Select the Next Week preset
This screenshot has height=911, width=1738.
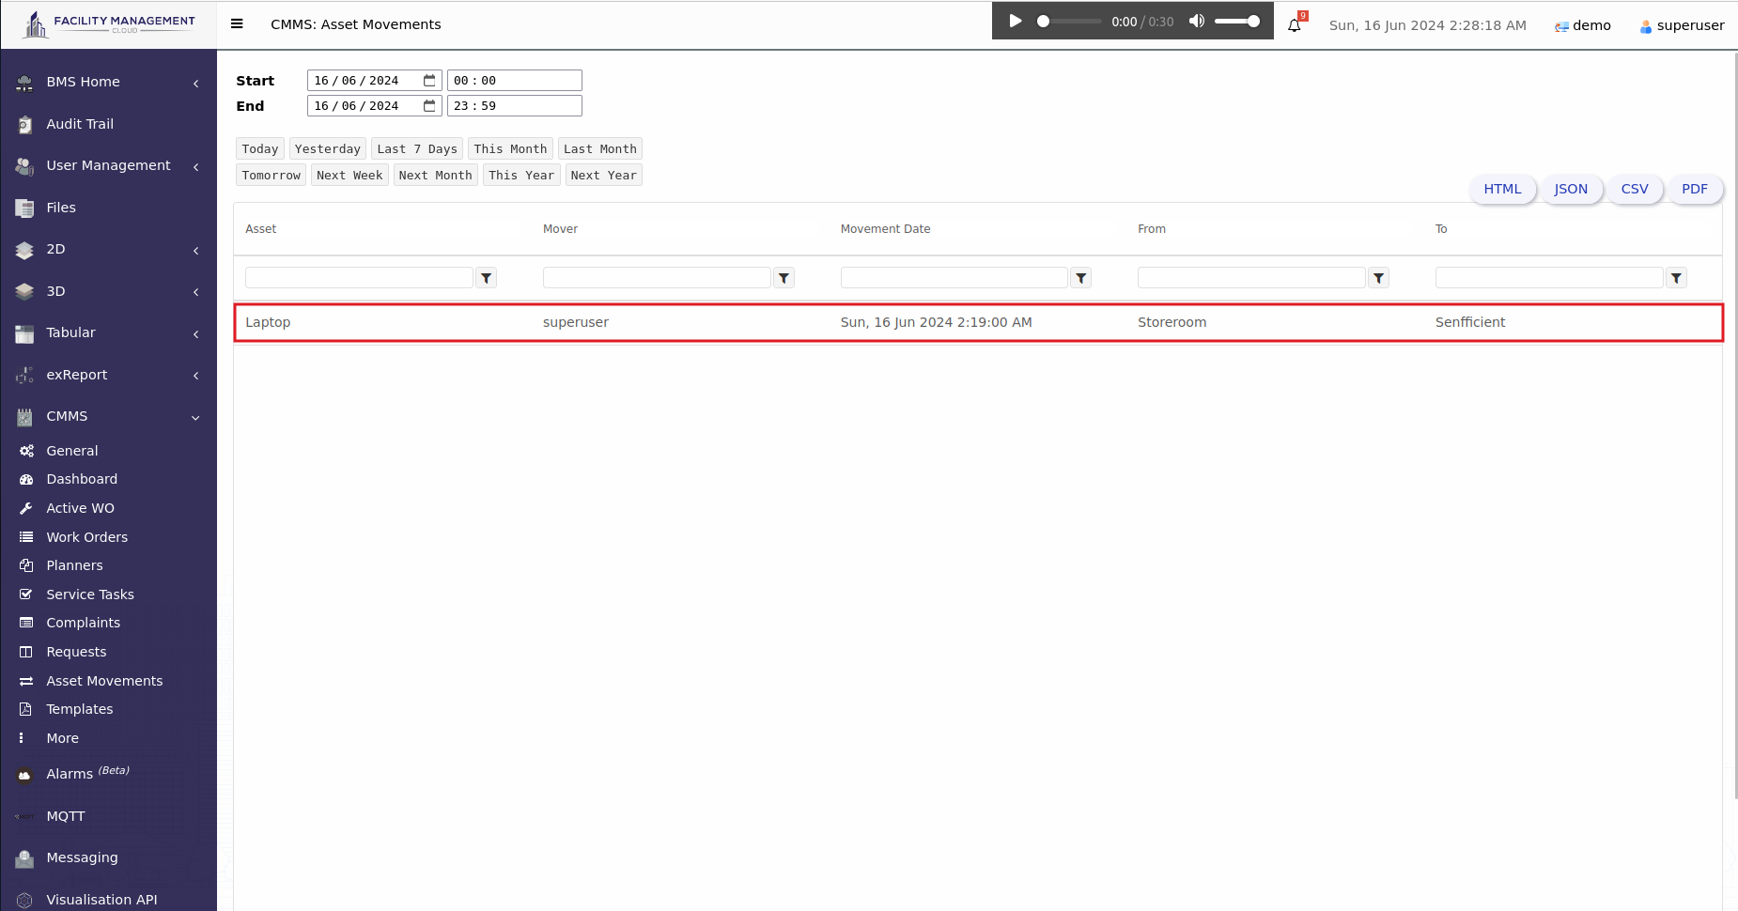(x=349, y=175)
